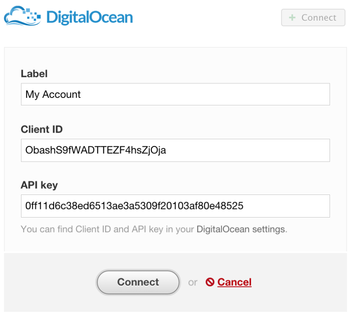Click the Label heading above the field

[34, 74]
